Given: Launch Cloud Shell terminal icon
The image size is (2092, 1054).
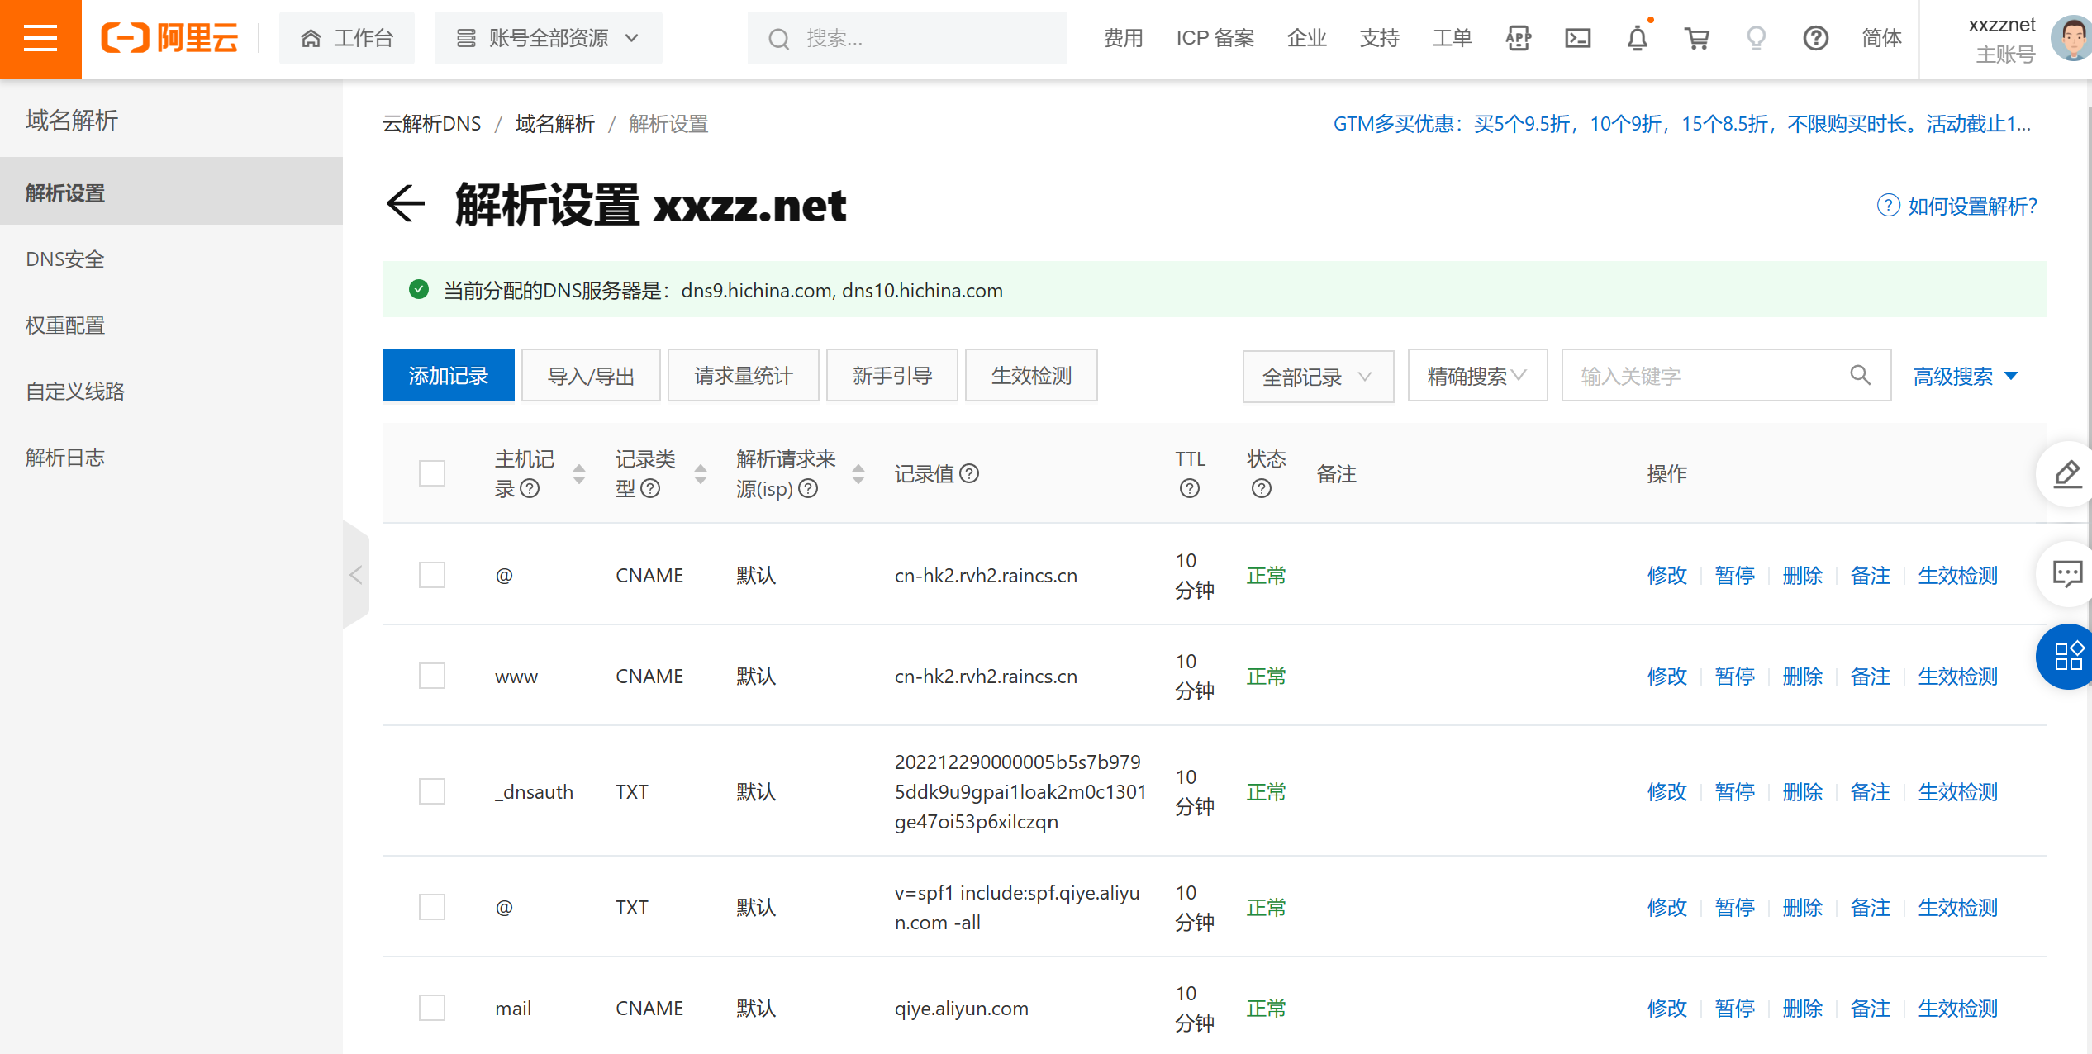Looking at the screenshot, I should [x=1577, y=39].
